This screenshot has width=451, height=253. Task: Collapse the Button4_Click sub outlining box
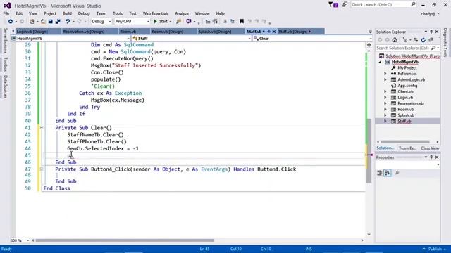(x=42, y=169)
